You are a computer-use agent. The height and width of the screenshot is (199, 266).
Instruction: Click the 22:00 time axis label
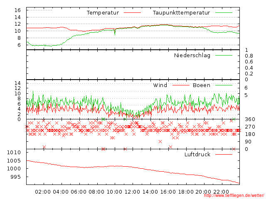(x=221, y=192)
